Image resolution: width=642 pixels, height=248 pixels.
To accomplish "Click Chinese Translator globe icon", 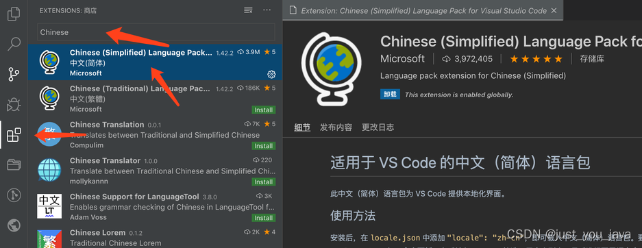I will point(49,171).
